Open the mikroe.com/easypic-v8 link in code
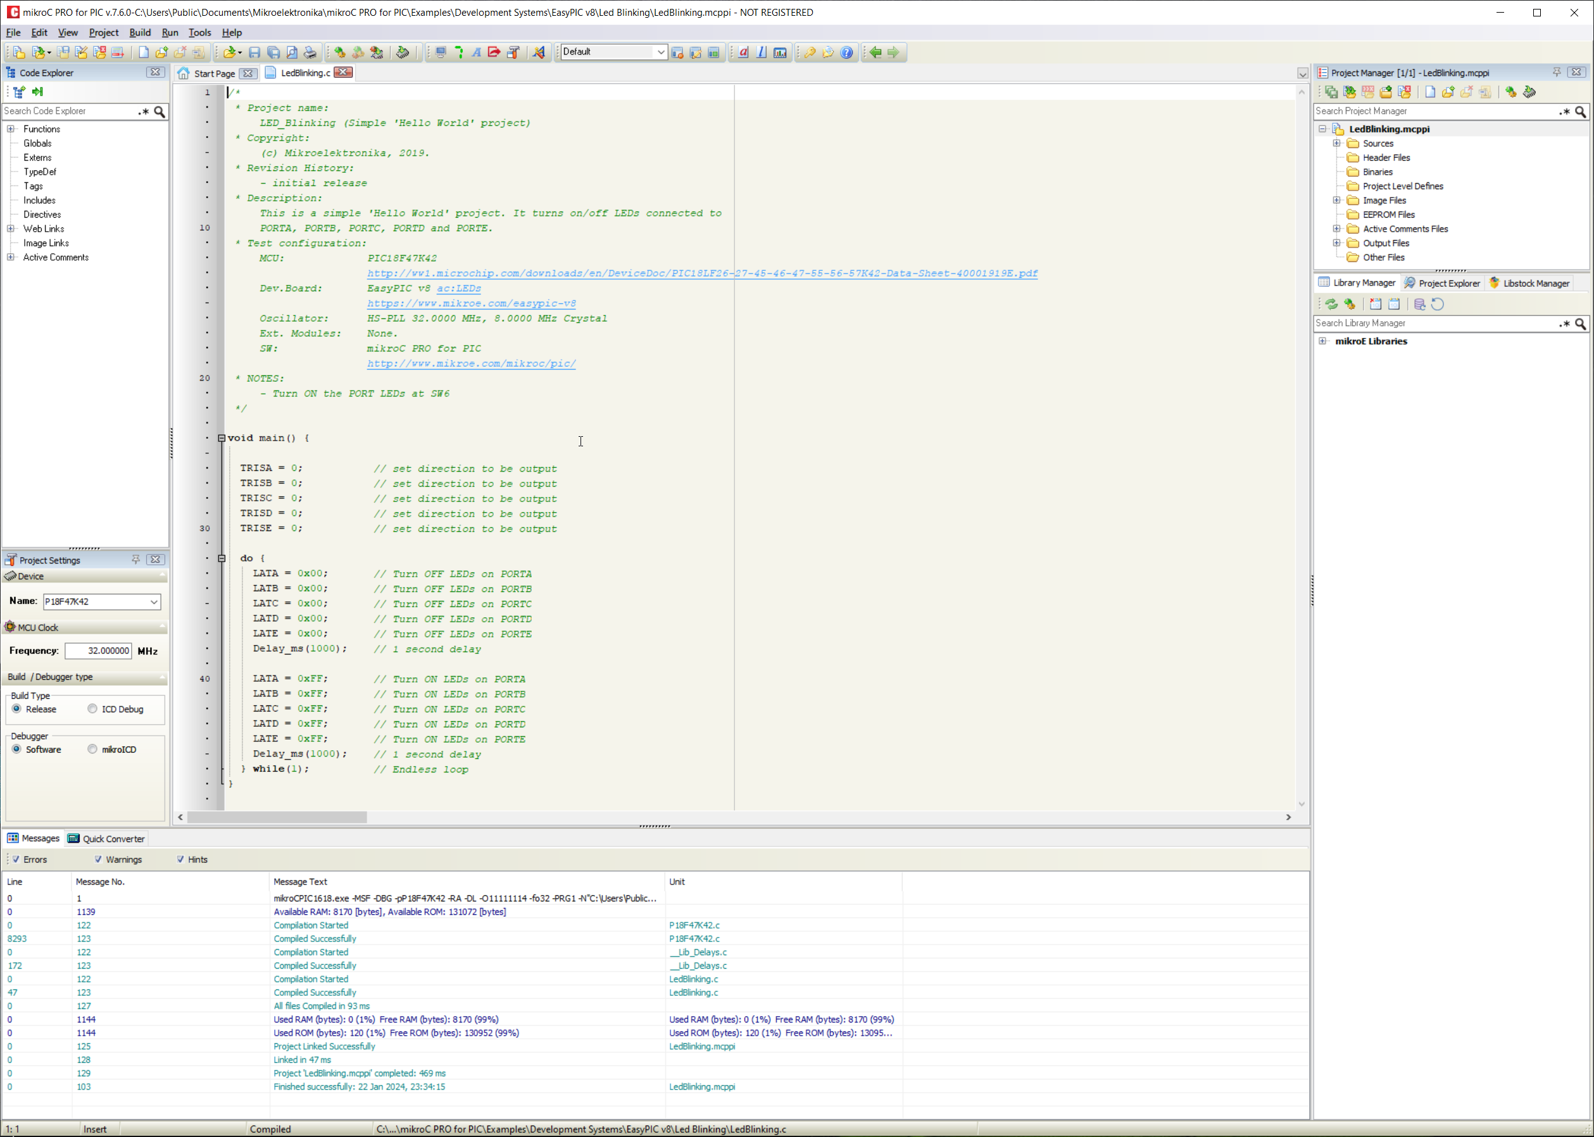The height and width of the screenshot is (1137, 1594). (471, 303)
